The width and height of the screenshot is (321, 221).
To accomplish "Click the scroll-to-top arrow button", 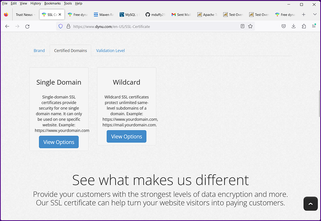I will [310, 204].
